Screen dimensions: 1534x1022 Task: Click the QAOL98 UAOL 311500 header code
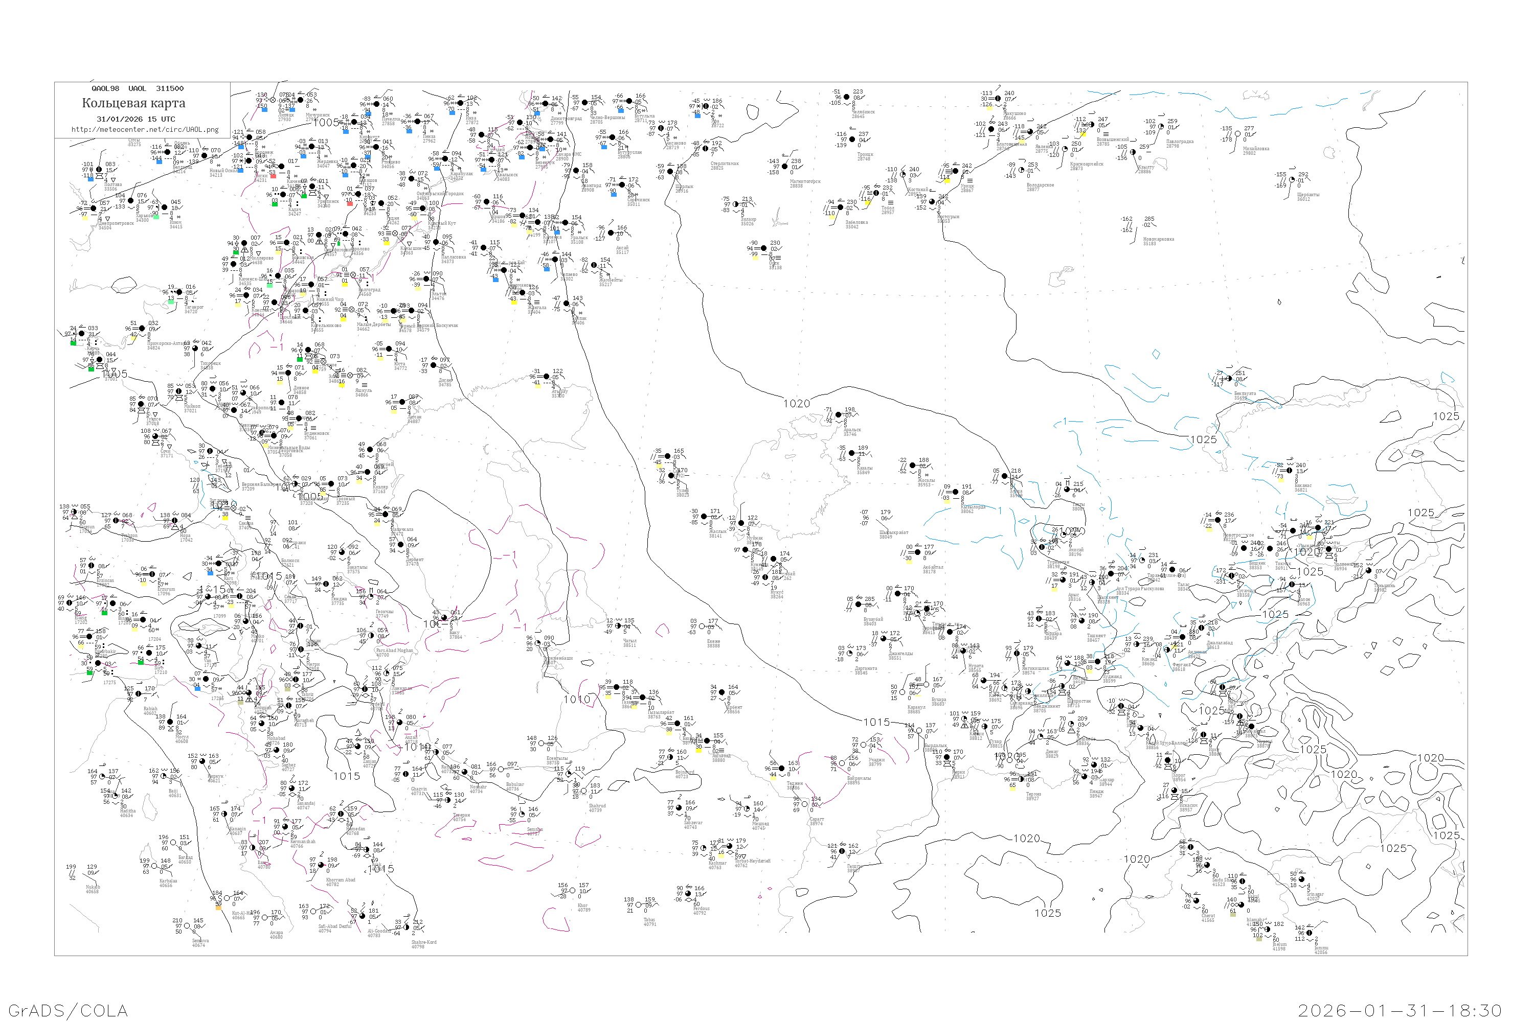(x=138, y=88)
